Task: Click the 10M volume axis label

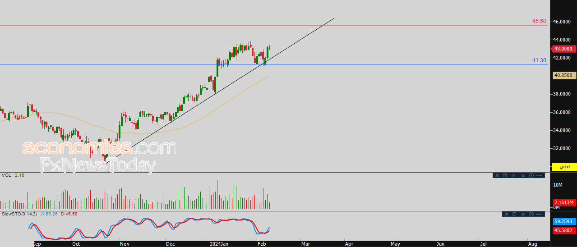Action: tap(558, 185)
